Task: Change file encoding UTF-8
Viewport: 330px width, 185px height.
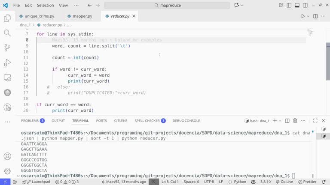Action: [209, 182]
